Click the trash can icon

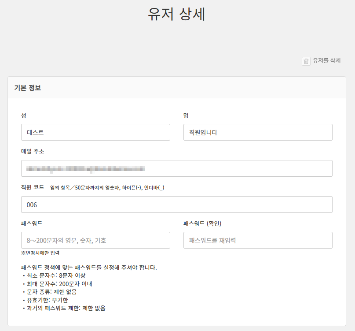(x=306, y=61)
